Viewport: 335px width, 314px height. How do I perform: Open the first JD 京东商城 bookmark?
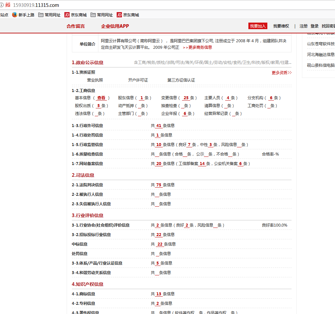click(75, 15)
